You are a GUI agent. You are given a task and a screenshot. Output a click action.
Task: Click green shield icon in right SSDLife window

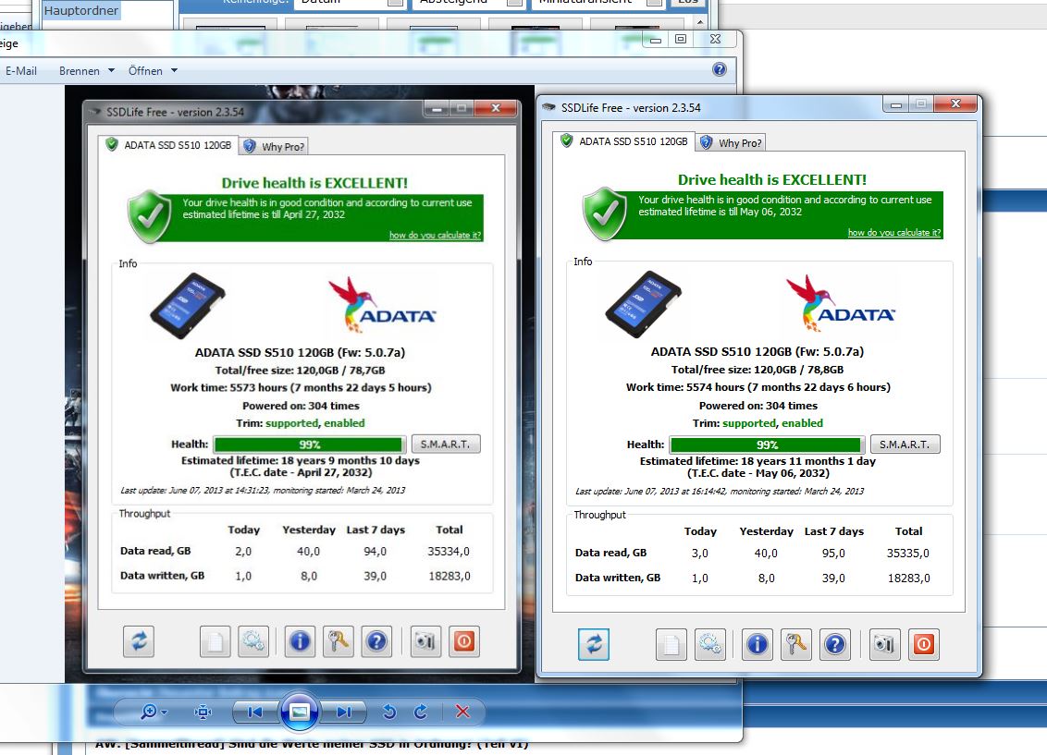click(604, 213)
